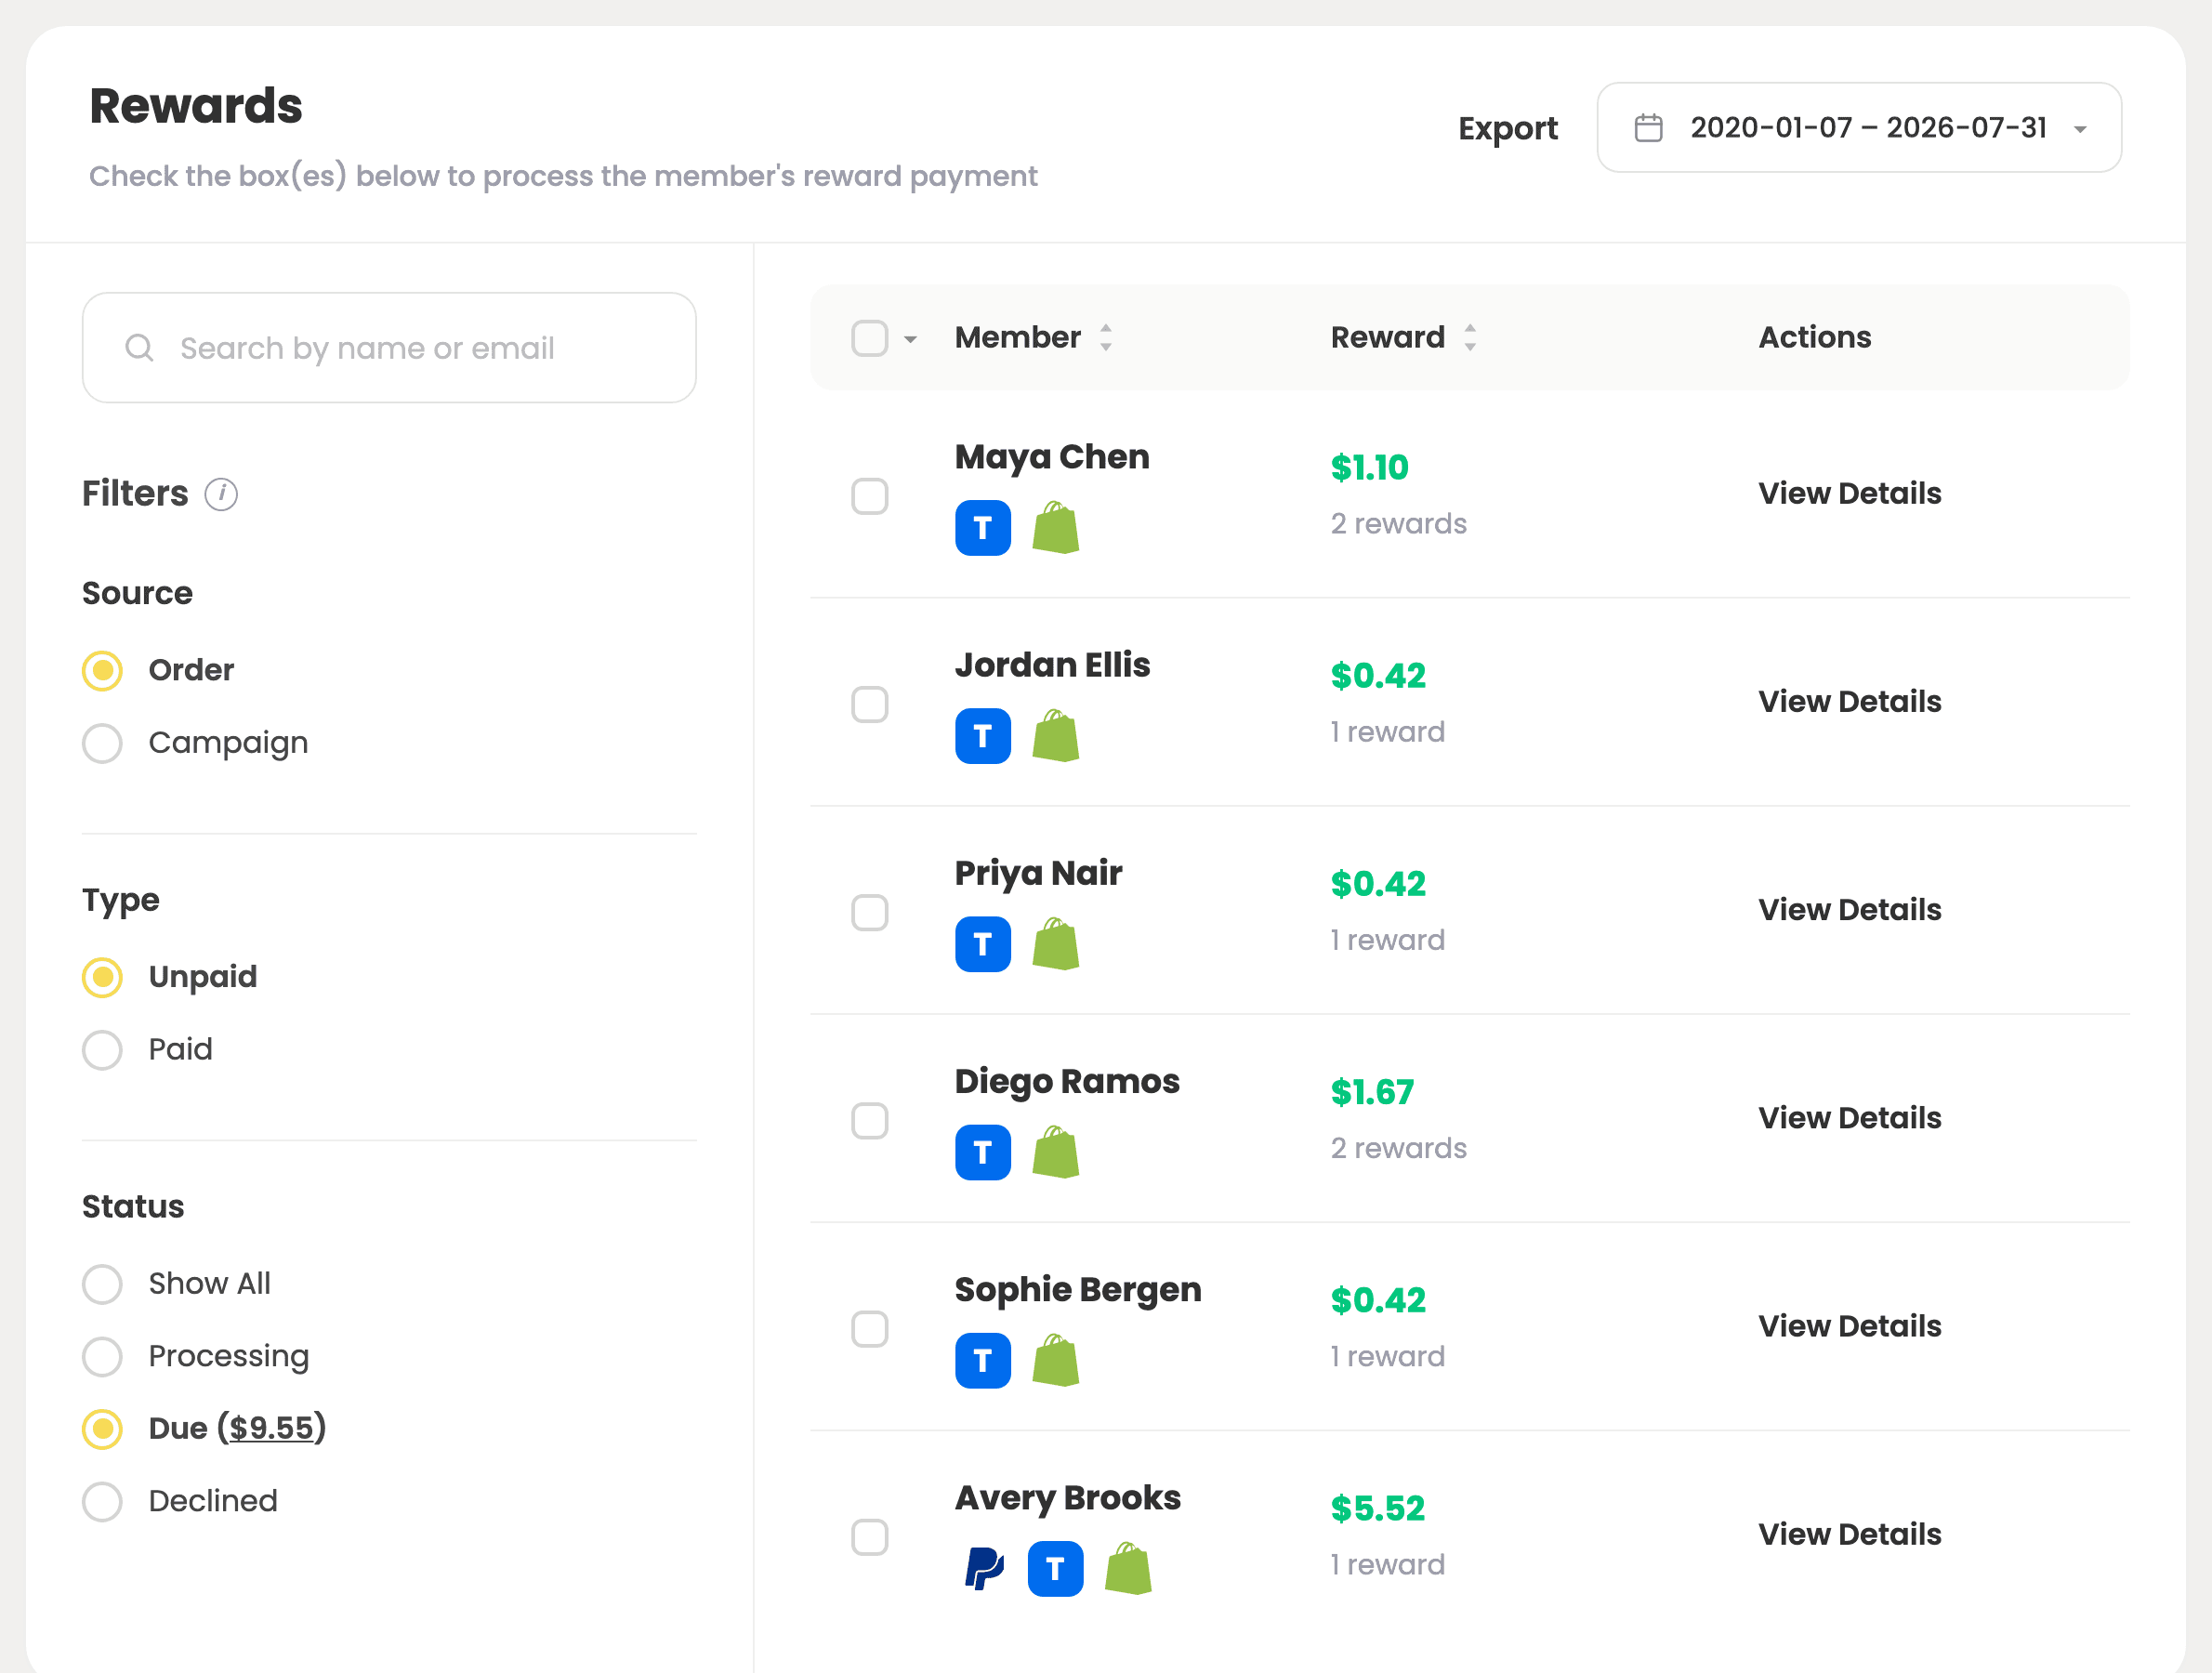Click the Jordan Ellis member name
The width and height of the screenshot is (2212, 1673).
tap(1052, 665)
